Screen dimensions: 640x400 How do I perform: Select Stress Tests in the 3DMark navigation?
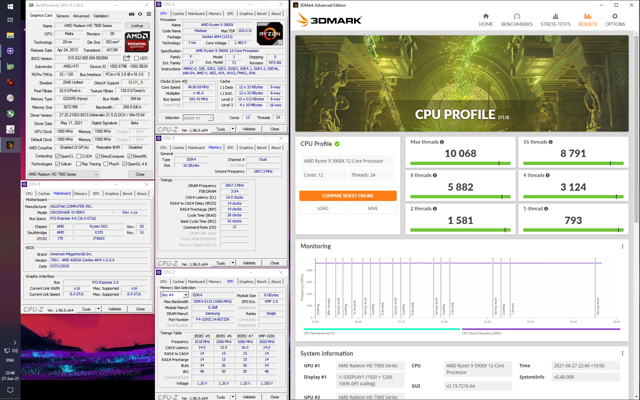tap(555, 19)
